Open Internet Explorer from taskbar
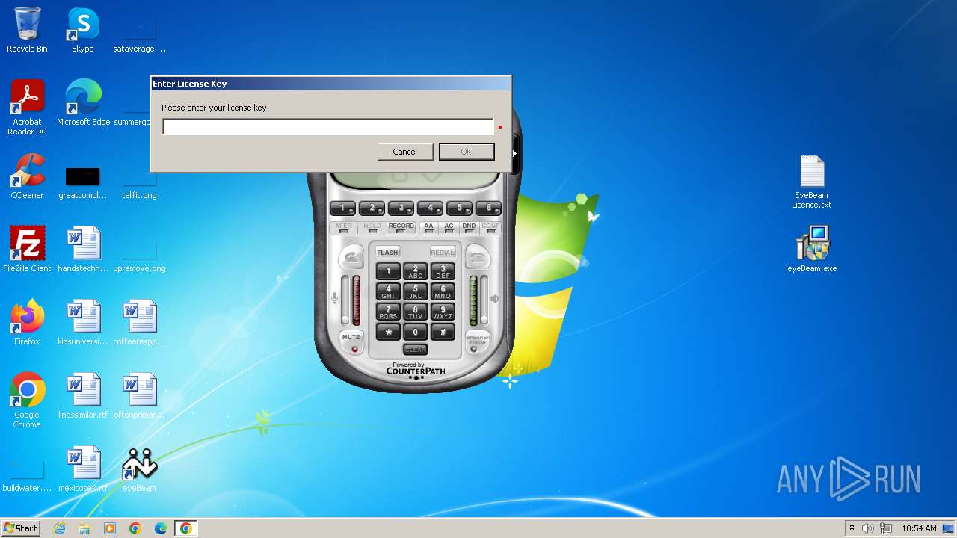Viewport: 957px width, 538px height. coord(59,528)
